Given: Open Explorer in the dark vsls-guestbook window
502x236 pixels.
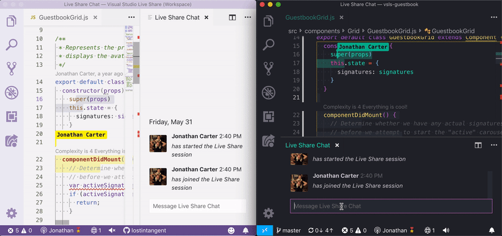Looking at the screenshot, I should [269, 22].
